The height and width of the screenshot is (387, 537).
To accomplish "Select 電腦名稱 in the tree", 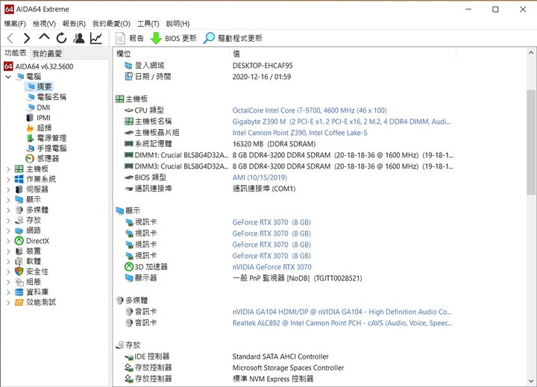I will pos(47,97).
